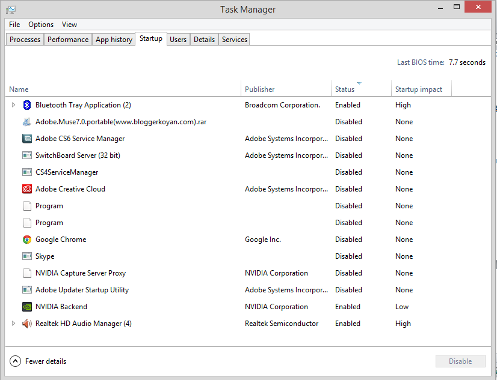Click the Adobe Creative Cloud icon
The height and width of the screenshot is (380, 497).
point(26,189)
